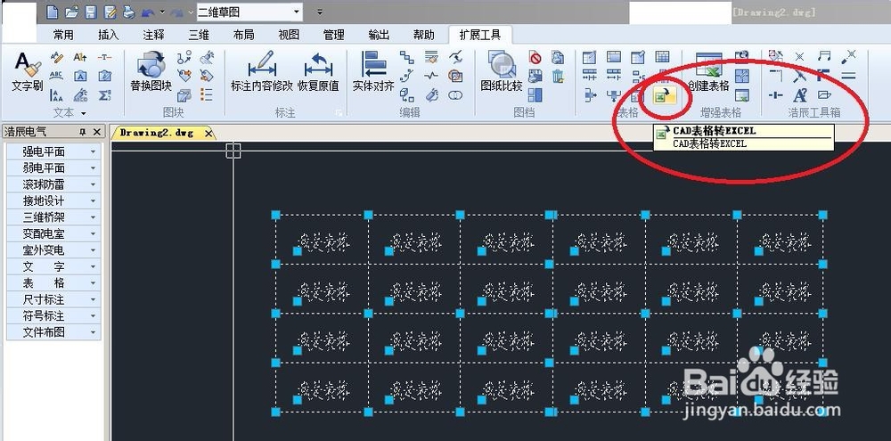Expand the 强电平面 menu
The image size is (891, 441).
pyautogui.click(x=53, y=151)
